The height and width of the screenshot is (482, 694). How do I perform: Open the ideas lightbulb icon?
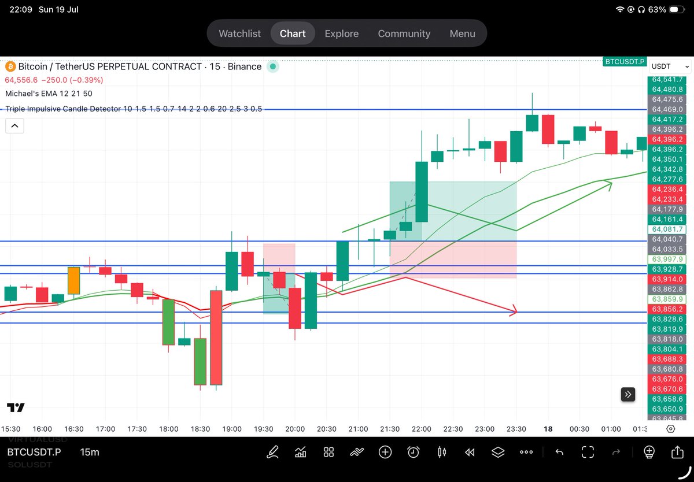pos(649,452)
